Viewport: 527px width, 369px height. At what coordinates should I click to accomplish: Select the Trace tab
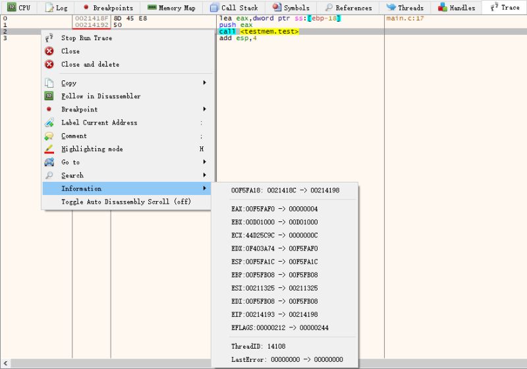point(505,7)
